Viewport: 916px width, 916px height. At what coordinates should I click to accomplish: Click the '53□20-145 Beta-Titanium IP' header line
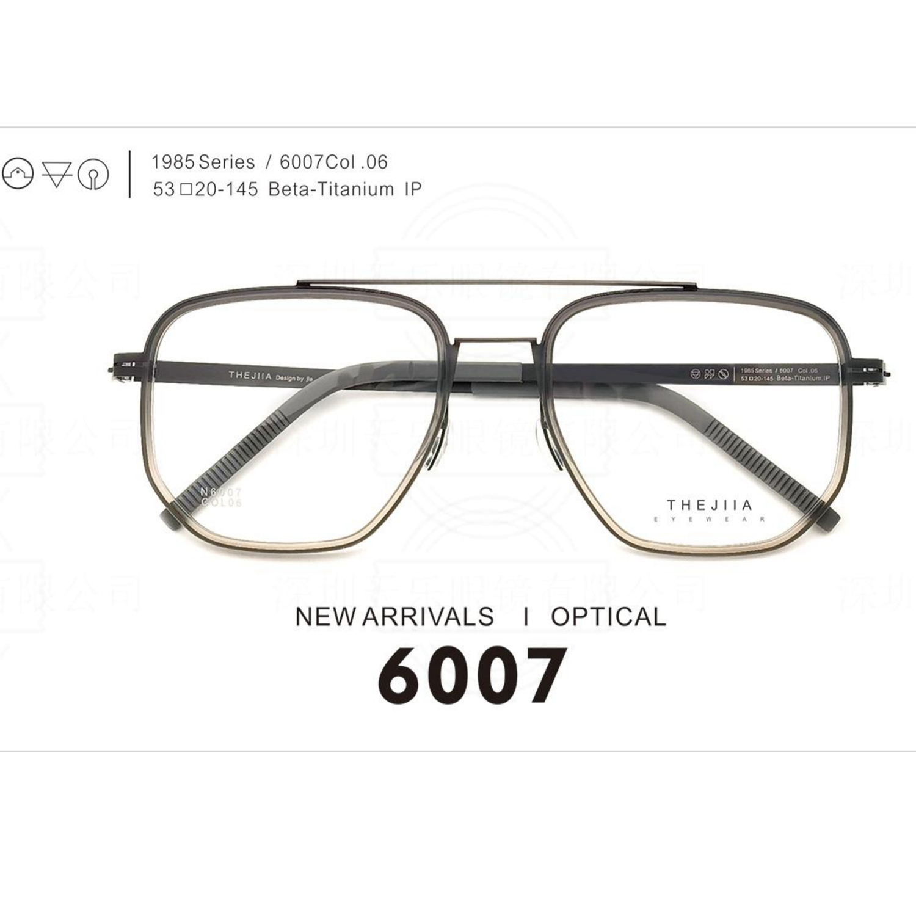pos(287,189)
